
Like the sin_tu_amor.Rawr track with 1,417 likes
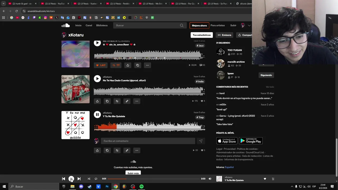coord(101,65)
